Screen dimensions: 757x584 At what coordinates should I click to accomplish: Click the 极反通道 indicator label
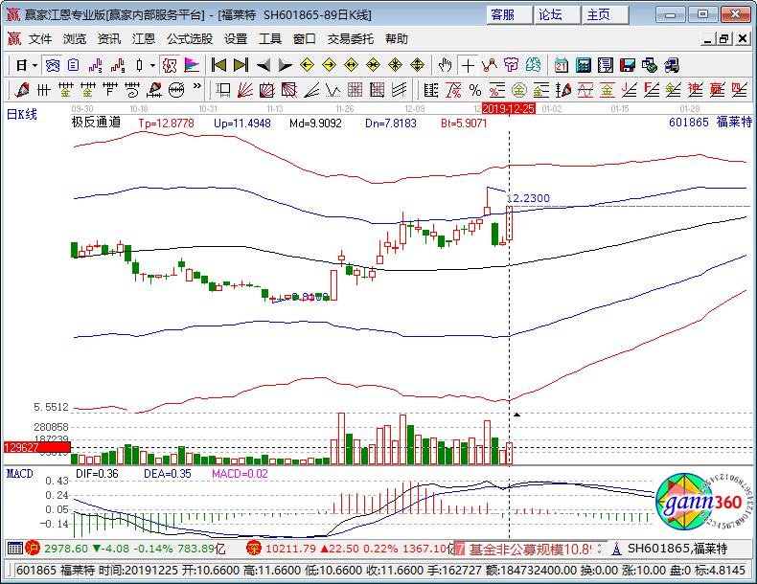(96, 123)
